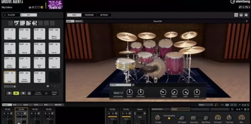Click the undo arrow icon

tap(240, 7)
